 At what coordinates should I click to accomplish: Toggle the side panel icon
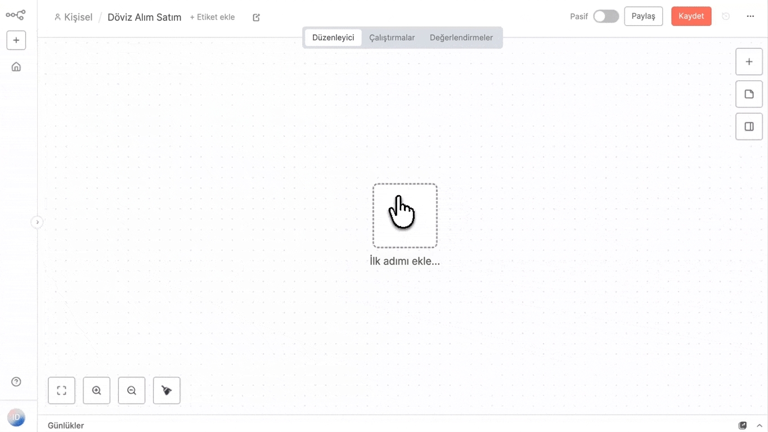(x=749, y=127)
